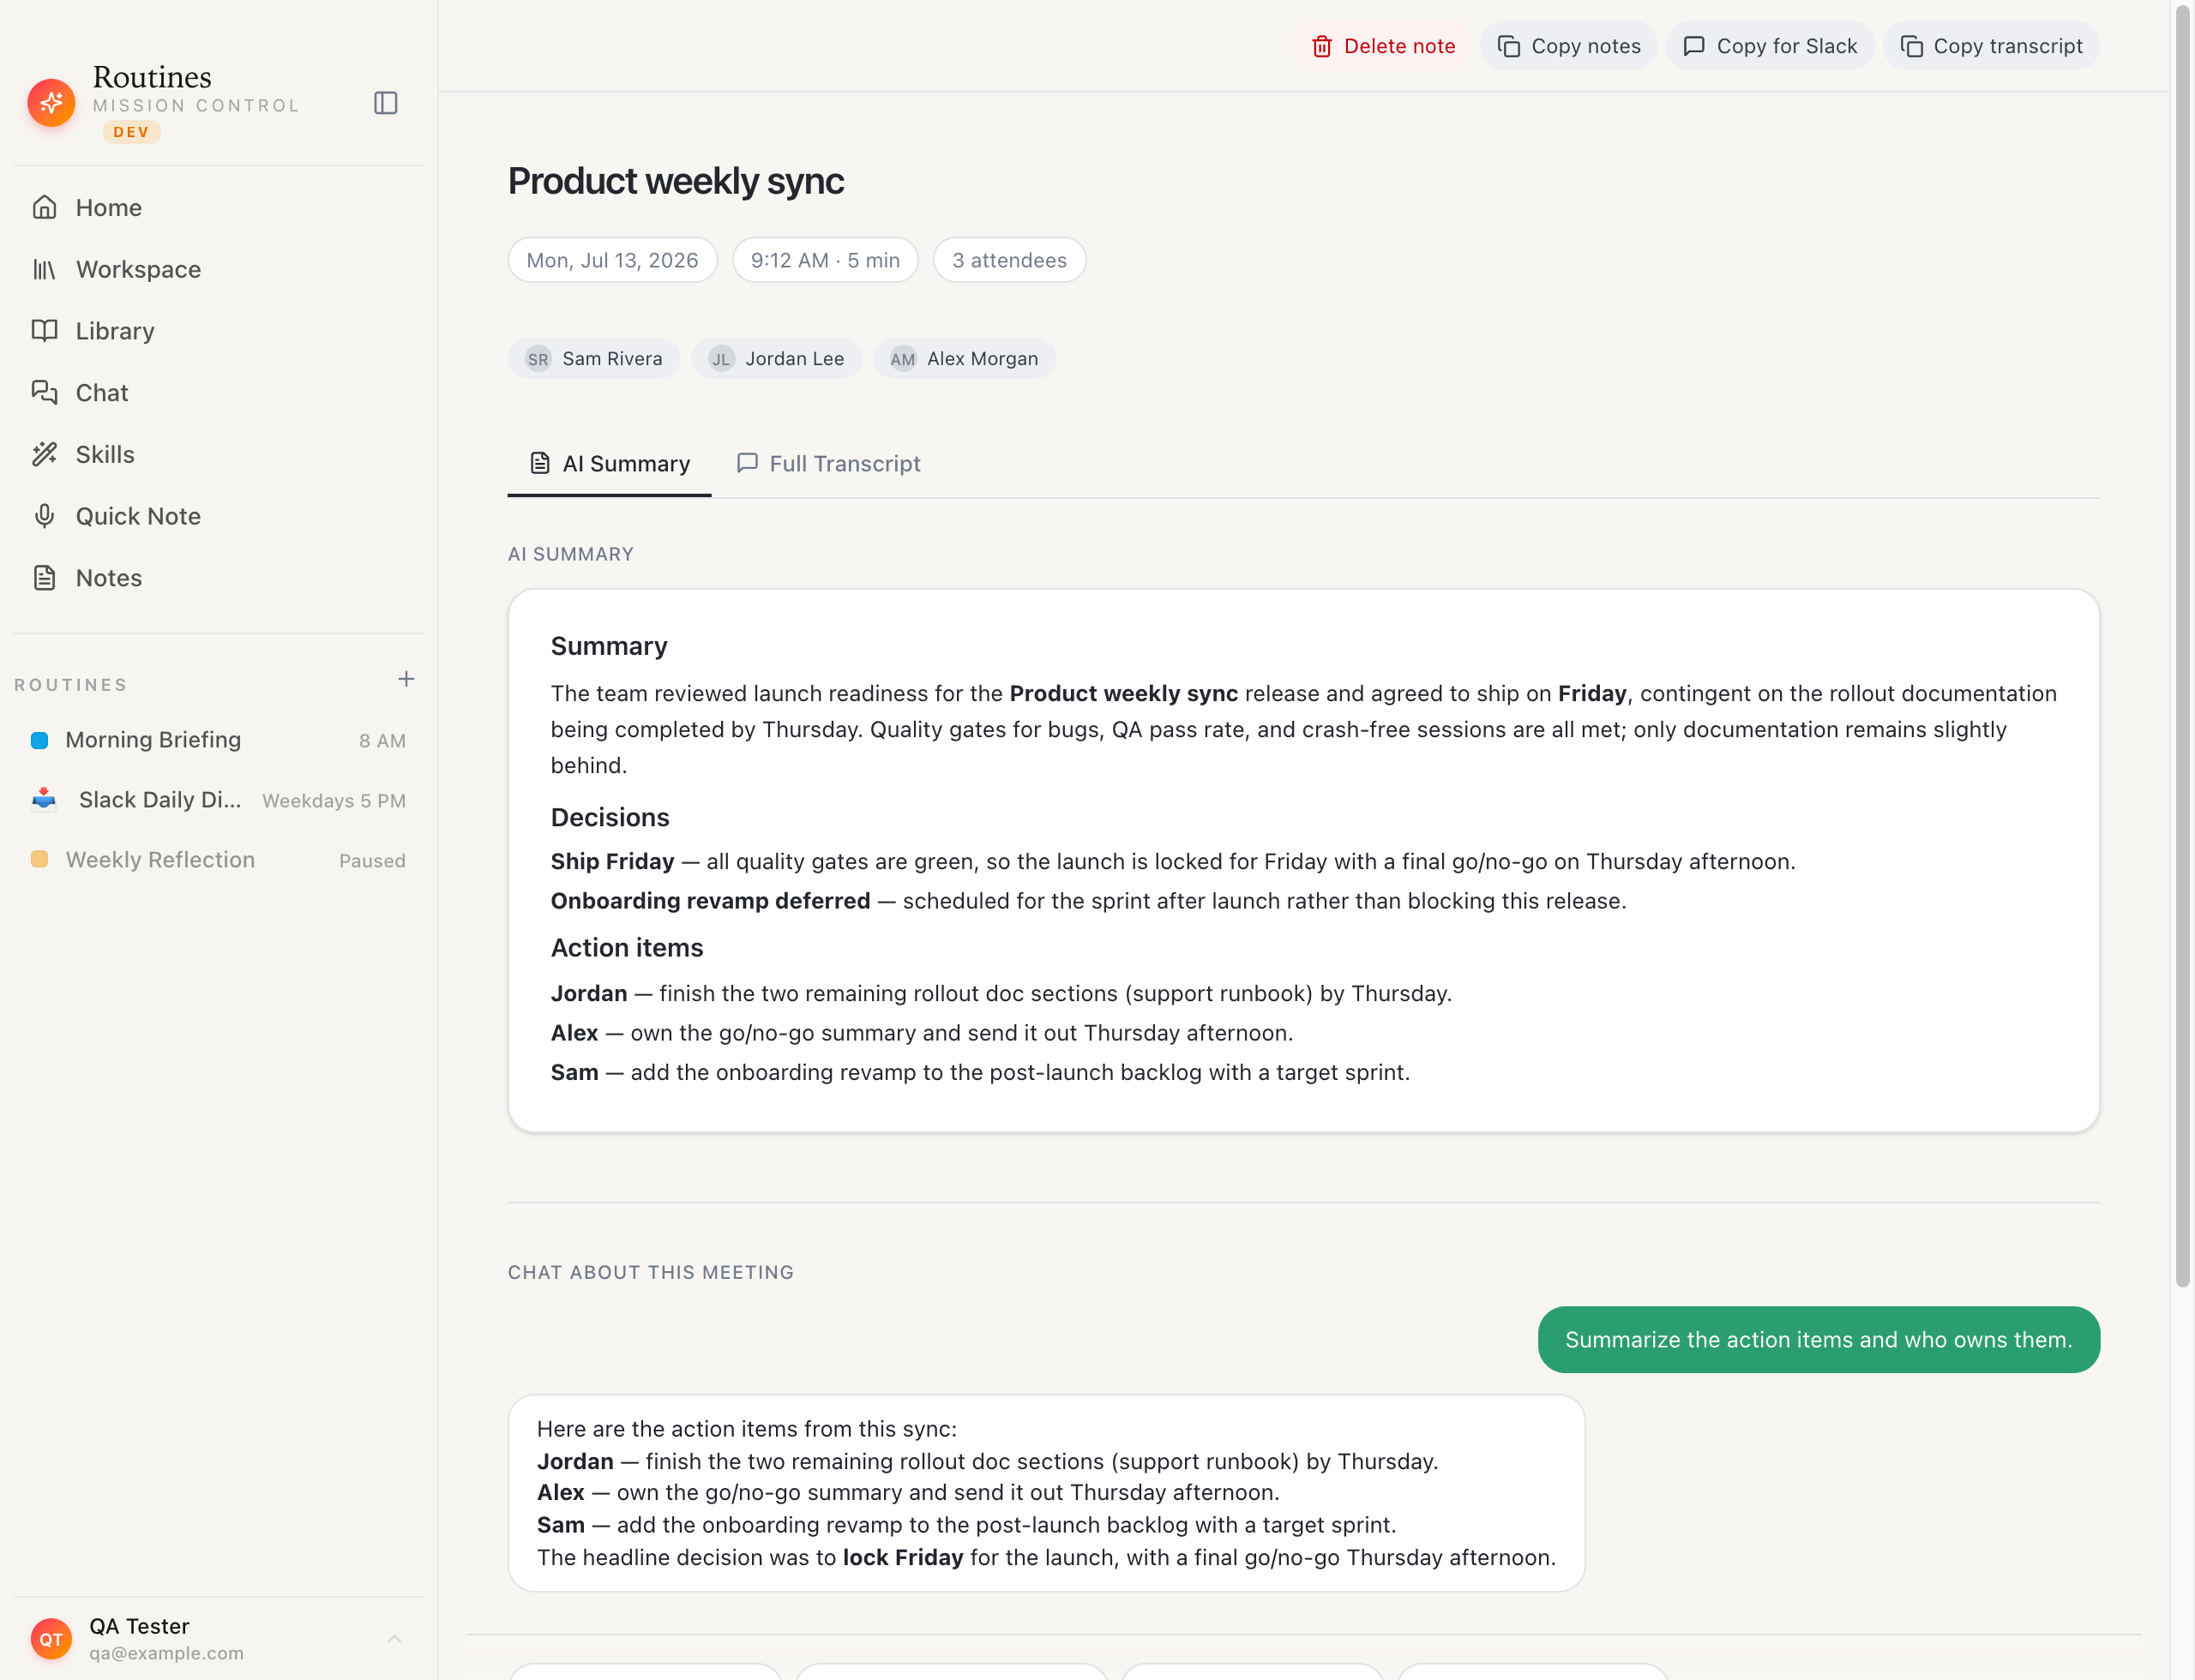Open Quick Note from sidebar
The height and width of the screenshot is (1680, 2195).
tap(219, 516)
